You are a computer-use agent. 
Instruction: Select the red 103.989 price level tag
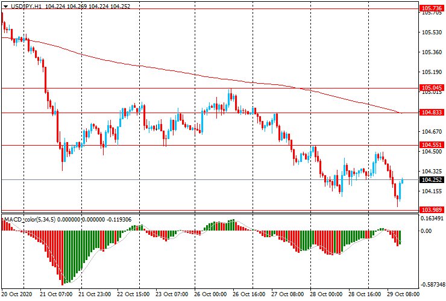tap(432, 209)
